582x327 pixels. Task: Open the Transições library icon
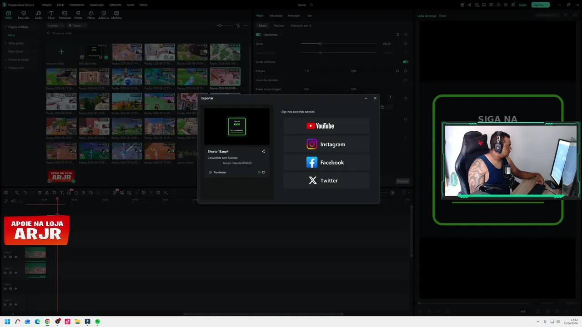coord(65,15)
